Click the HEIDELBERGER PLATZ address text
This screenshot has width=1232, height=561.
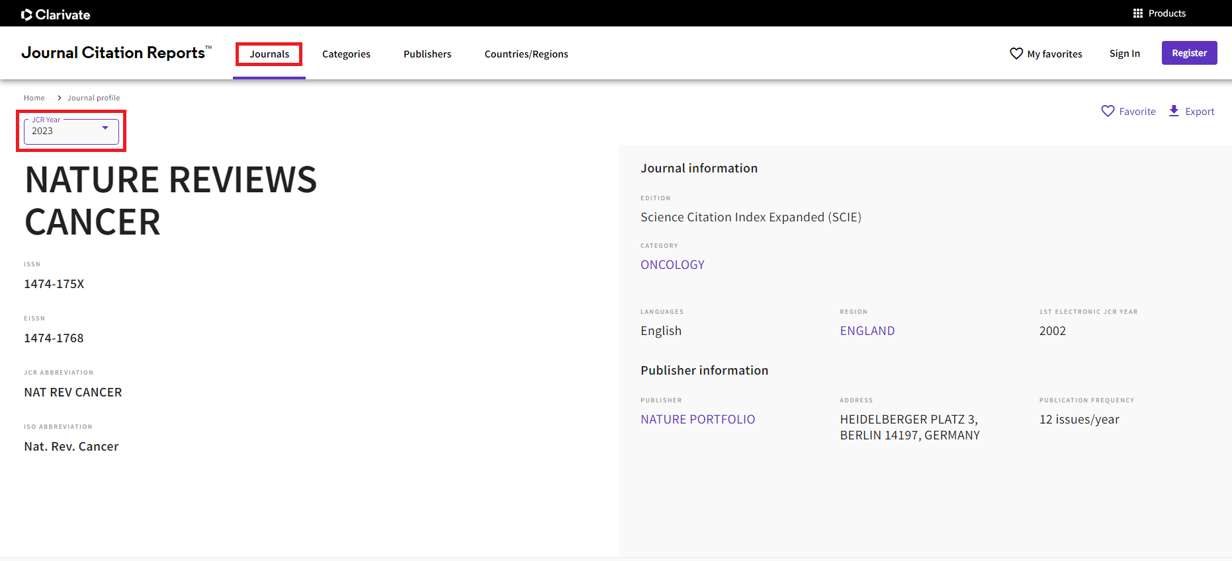[x=910, y=428]
